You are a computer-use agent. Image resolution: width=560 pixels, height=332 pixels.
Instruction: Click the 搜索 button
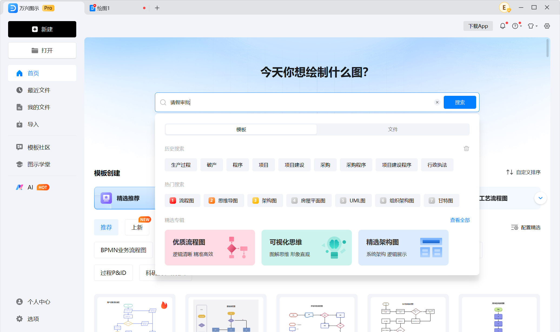tap(460, 102)
